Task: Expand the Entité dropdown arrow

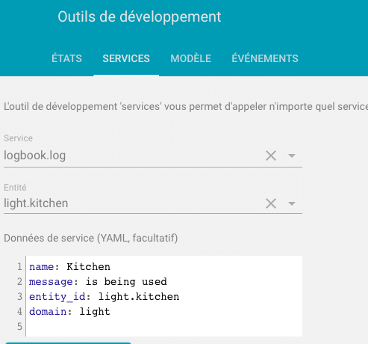Action: (x=292, y=203)
